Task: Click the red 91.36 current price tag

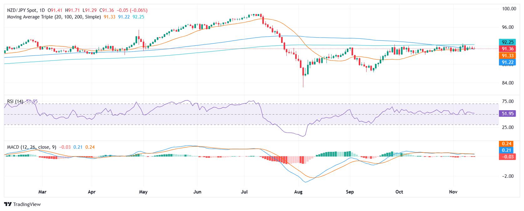Action: (x=507, y=49)
